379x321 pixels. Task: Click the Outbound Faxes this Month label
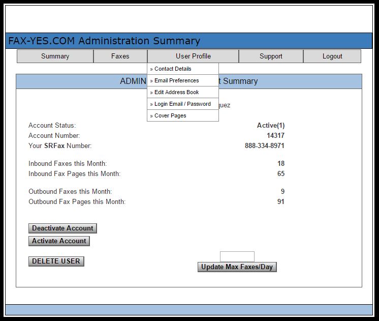70,191
